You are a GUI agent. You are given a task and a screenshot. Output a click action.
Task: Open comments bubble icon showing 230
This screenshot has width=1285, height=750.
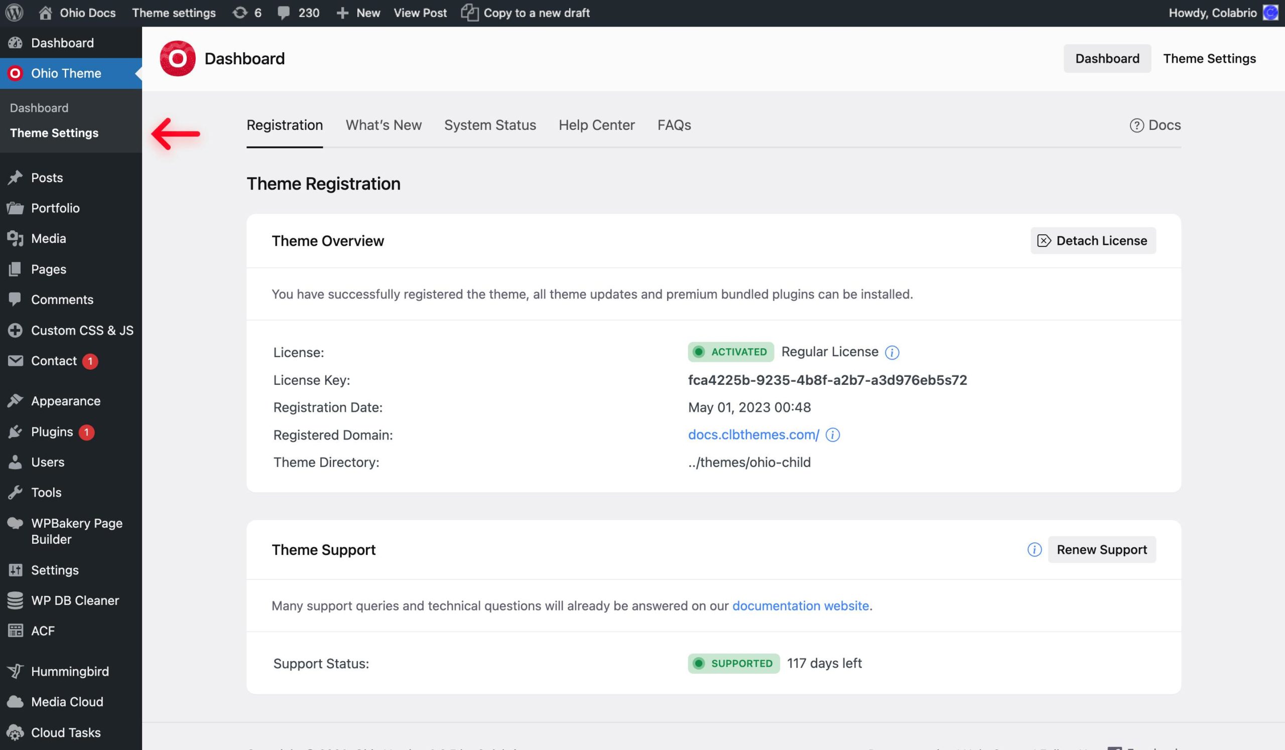[x=284, y=13]
